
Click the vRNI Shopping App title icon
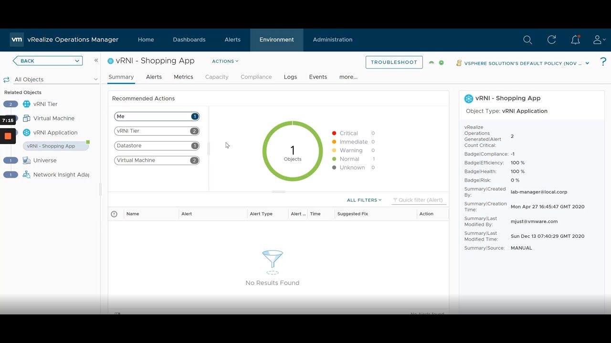[x=111, y=61]
